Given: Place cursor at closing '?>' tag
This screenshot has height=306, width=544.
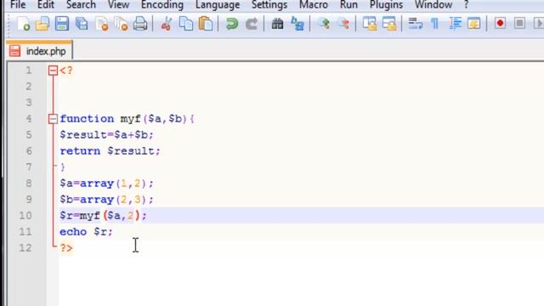Looking at the screenshot, I should [x=66, y=248].
